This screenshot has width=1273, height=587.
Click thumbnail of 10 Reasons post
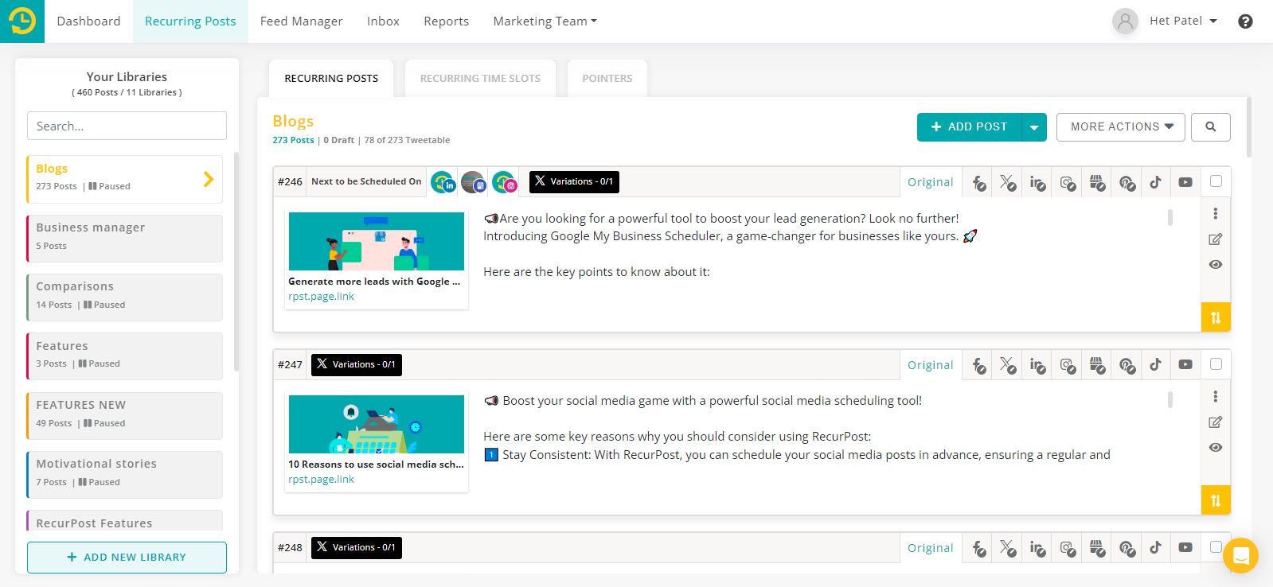[377, 424]
